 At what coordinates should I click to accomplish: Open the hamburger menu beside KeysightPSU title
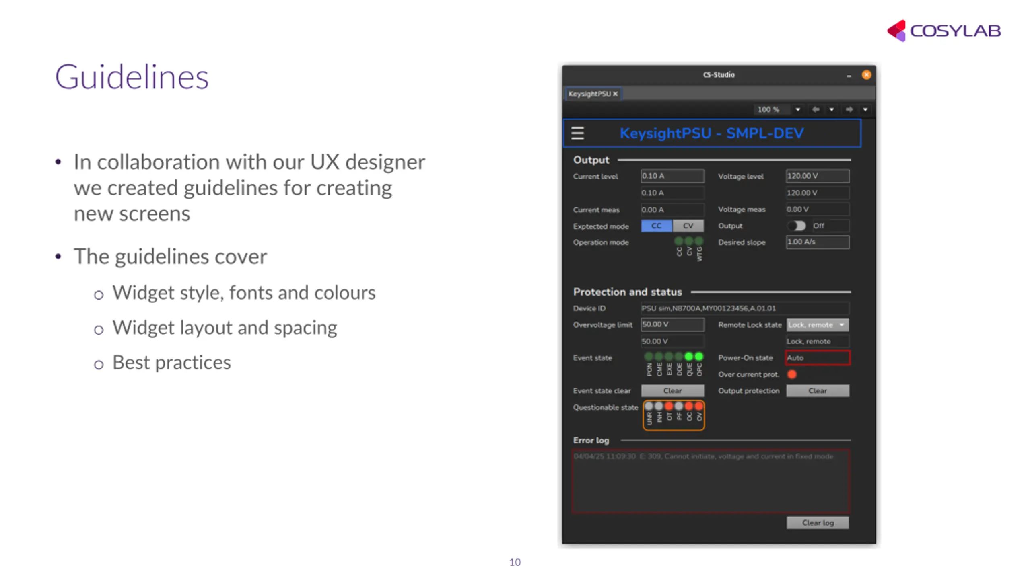[x=578, y=133]
